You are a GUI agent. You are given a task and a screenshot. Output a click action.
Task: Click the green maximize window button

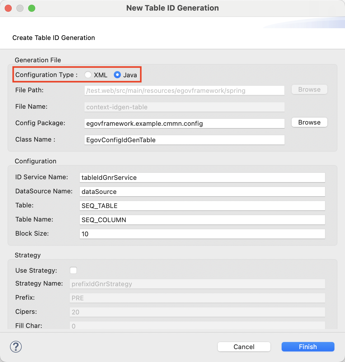point(32,8)
